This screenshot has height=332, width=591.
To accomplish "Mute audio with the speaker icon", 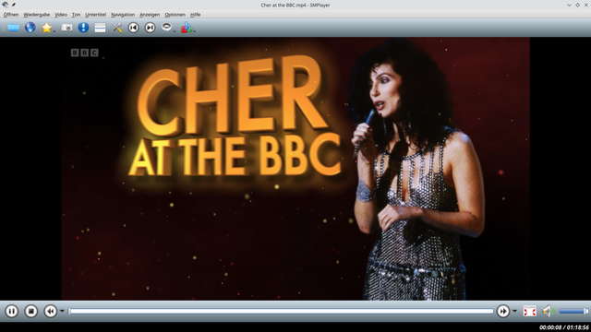I will click(548, 311).
